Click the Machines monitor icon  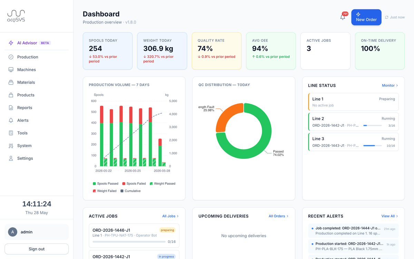pos(11,70)
